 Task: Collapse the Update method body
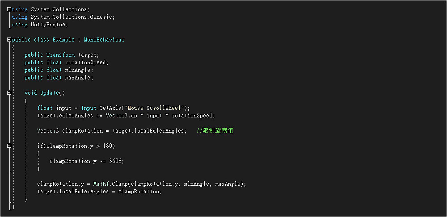9,93
